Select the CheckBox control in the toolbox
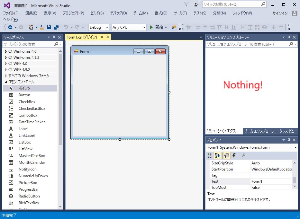300x219 pixels. [x=30, y=102]
